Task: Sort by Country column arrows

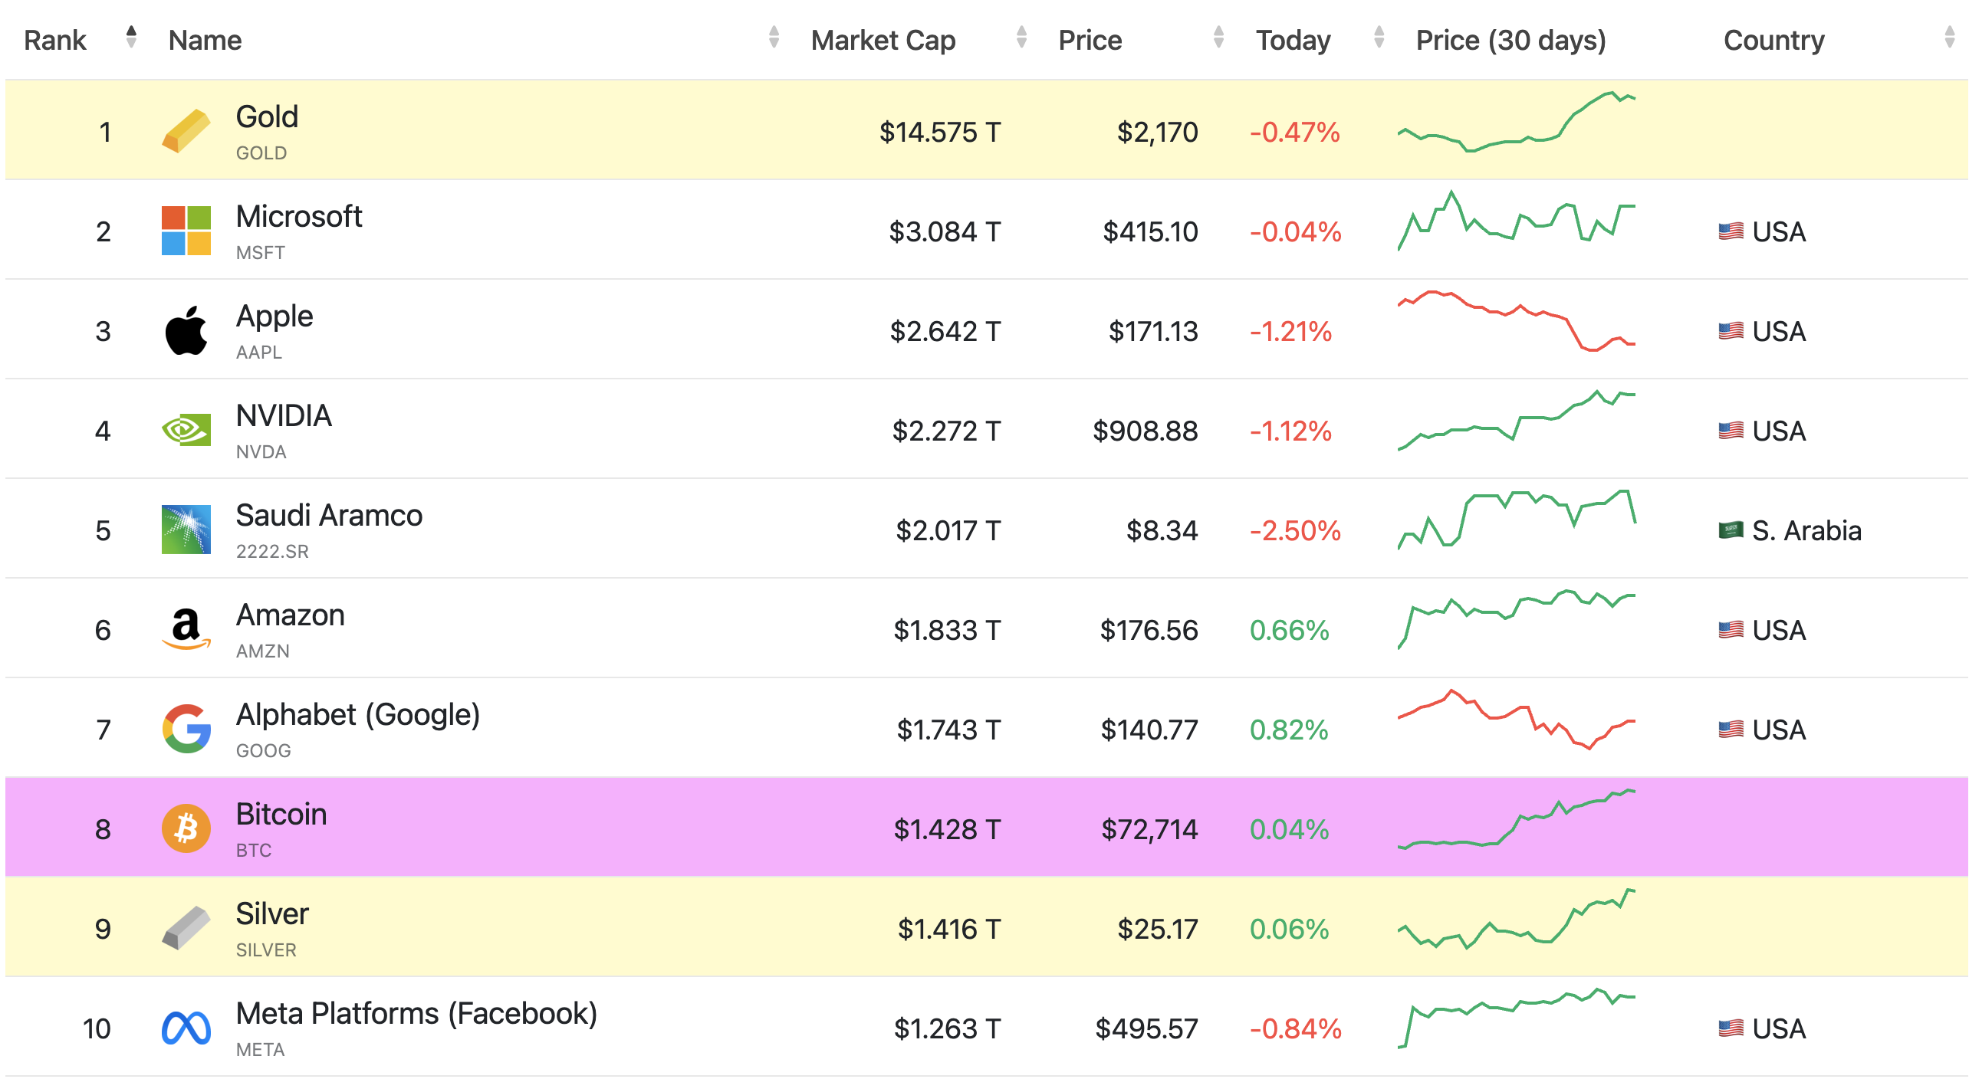Action: (x=1949, y=37)
